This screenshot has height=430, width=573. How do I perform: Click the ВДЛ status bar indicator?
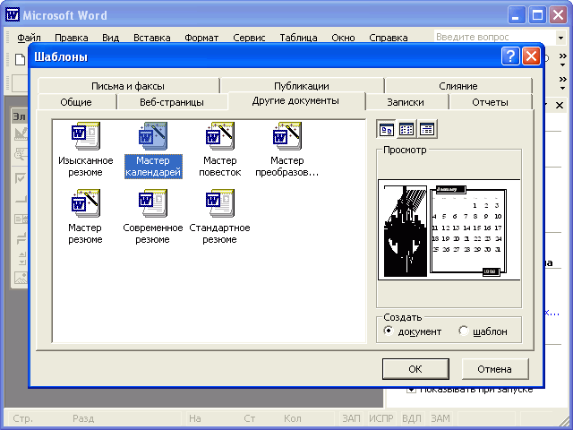pyautogui.click(x=412, y=418)
